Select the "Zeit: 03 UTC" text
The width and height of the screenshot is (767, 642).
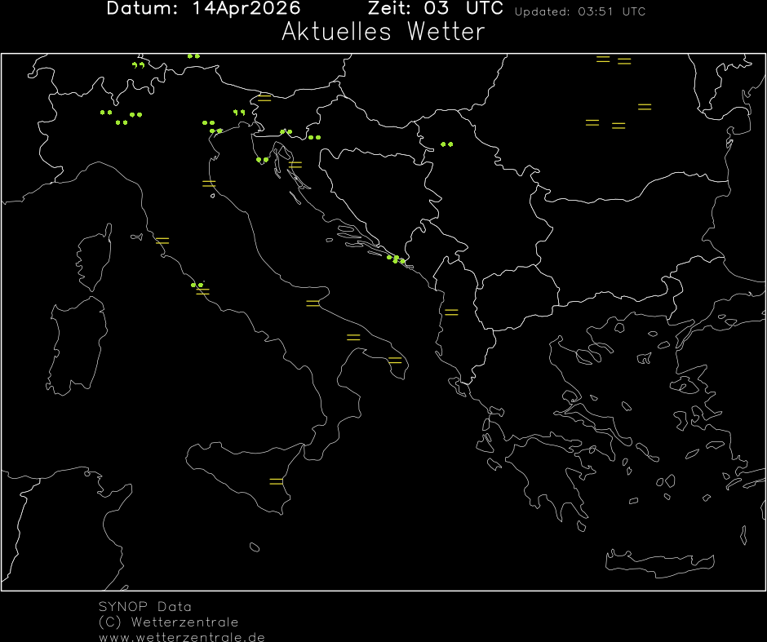(x=436, y=9)
